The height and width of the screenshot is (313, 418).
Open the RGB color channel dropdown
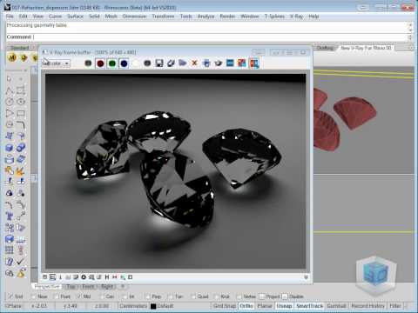tap(67, 63)
